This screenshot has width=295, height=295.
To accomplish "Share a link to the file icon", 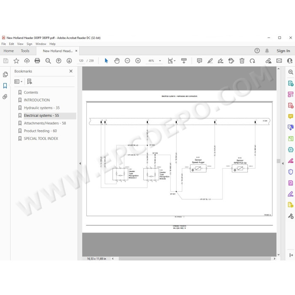I will (x=268, y=61).
